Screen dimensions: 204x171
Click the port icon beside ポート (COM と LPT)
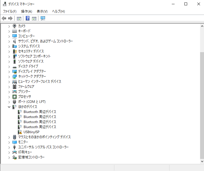pos(15,102)
